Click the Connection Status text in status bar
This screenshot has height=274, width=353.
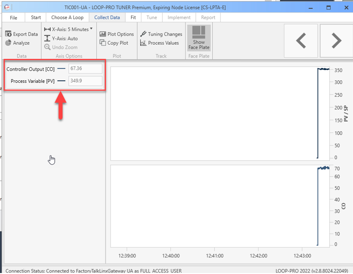click(93, 271)
